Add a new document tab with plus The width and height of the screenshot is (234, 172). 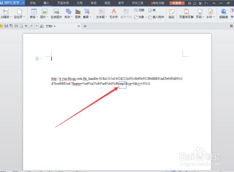point(85,26)
